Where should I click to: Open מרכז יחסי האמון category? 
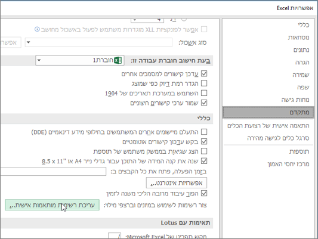pyautogui.click(x=288, y=164)
